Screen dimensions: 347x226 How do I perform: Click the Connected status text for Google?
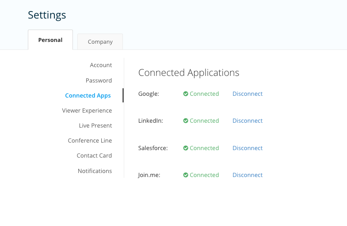204,94
